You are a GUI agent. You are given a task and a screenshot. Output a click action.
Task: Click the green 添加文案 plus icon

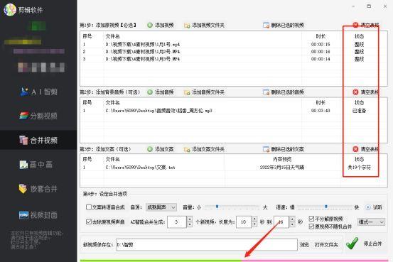pos(150,149)
